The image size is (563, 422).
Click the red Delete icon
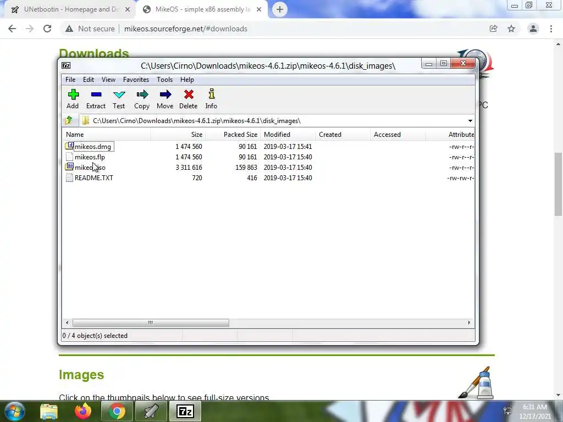tap(189, 95)
